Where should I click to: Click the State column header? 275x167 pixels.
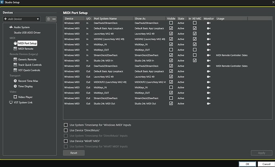click(x=182, y=19)
